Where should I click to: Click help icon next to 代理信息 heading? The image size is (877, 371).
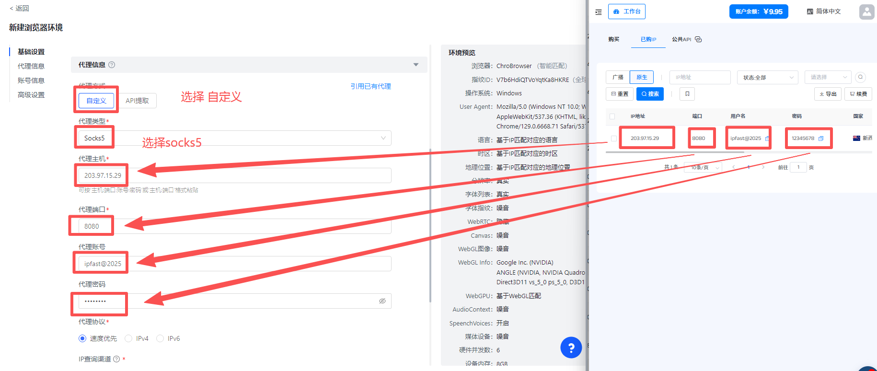[x=112, y=65]
